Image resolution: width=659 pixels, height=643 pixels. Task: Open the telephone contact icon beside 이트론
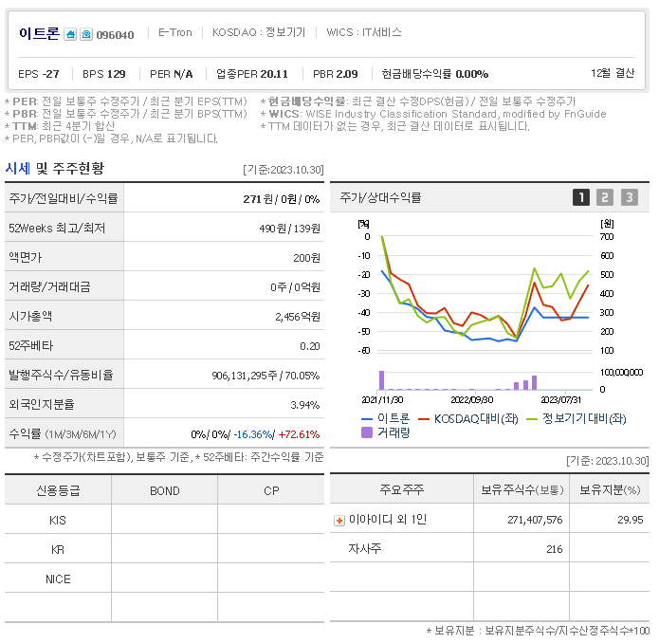(86, 34)
